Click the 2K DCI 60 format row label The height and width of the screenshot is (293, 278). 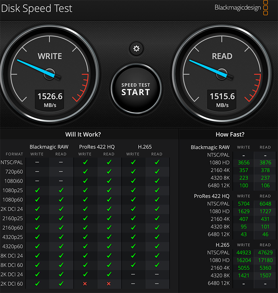(12, 283)
